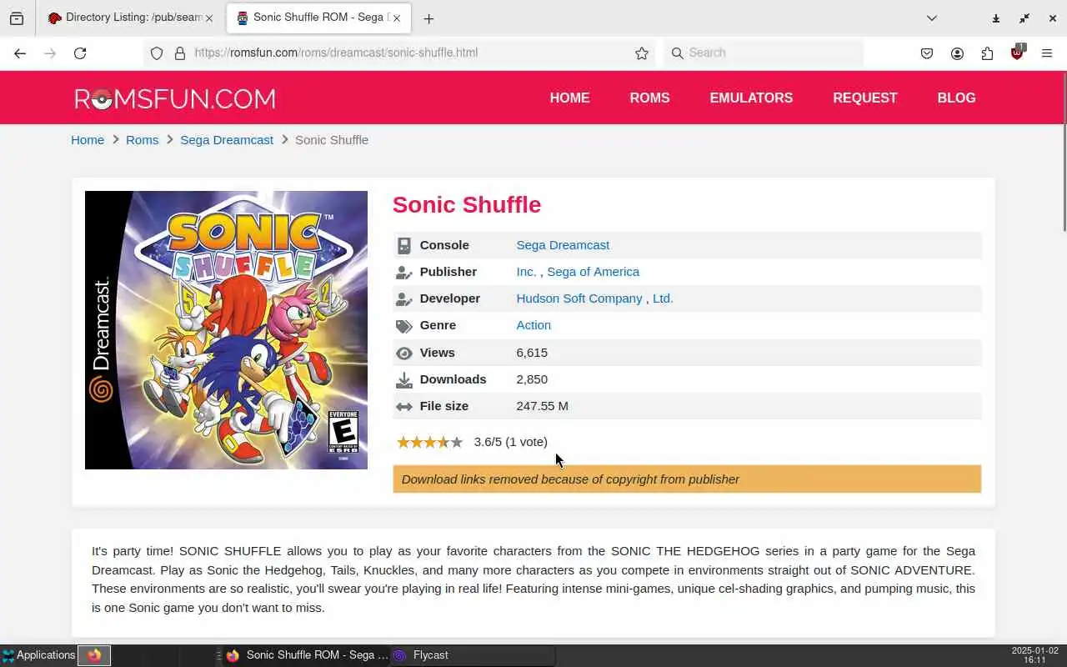Click the 3.6/5 (1 vote) rating text

pos(511,442)
